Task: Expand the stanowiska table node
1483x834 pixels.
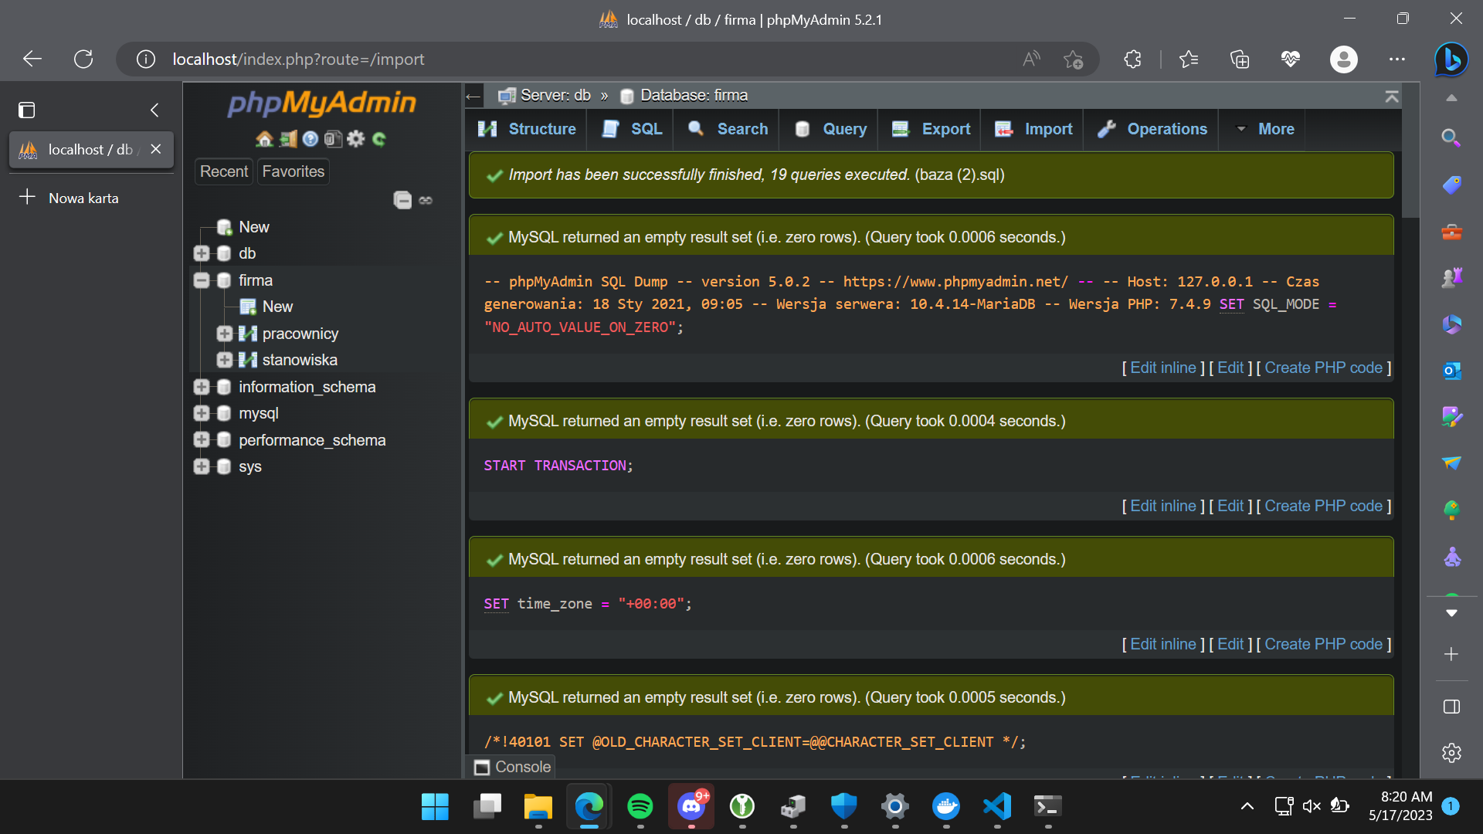Action: pos(225,360)
